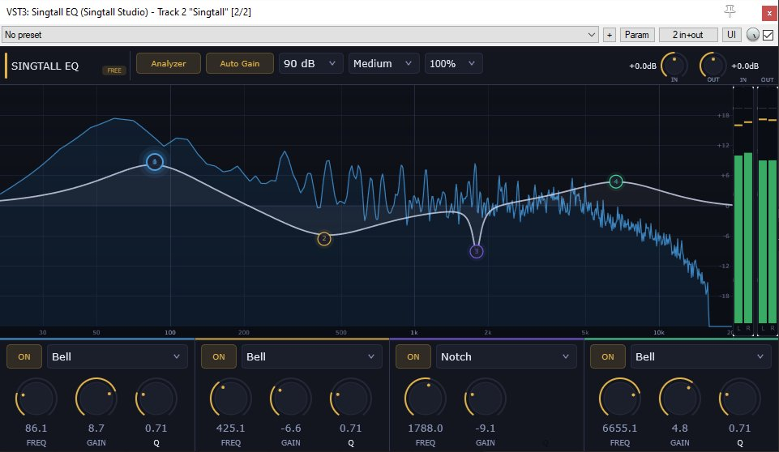The height and width of the screenshot is (452, 779).
Task: Open the 90 dB range dropdown
Action: (x=310, y=63)
